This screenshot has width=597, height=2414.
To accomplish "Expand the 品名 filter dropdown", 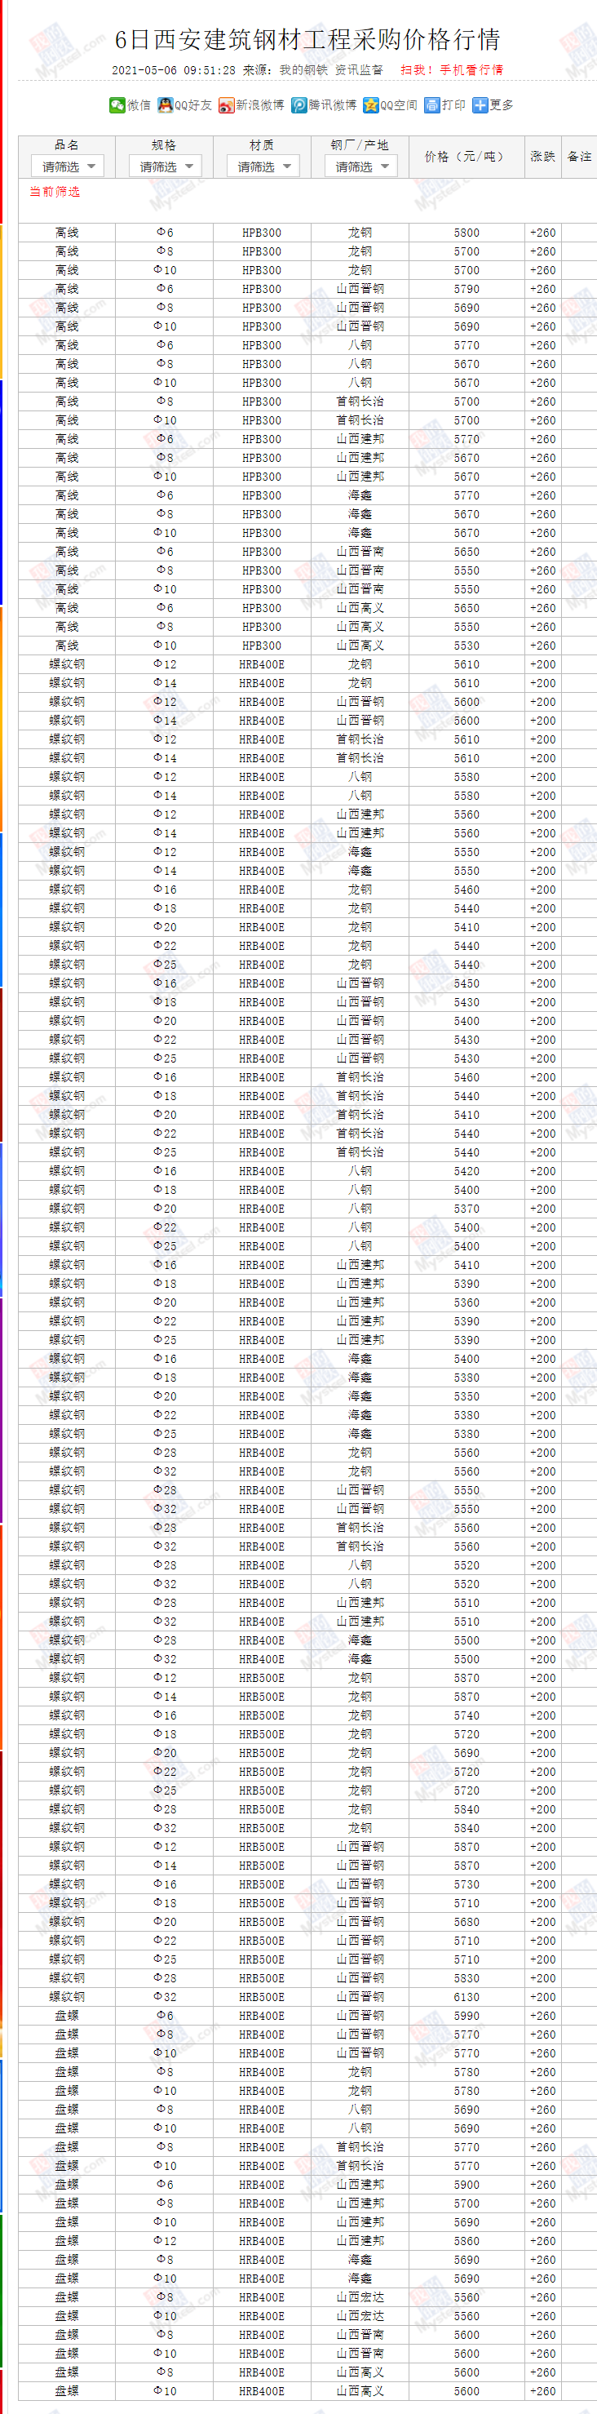I will pyautogui.click(x=68, y=166).
